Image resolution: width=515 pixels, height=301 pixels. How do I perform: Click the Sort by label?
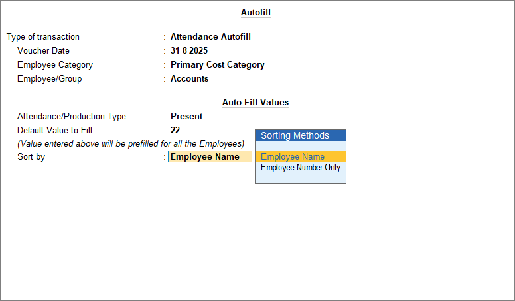pyautogui.click(x=31, y=157)
